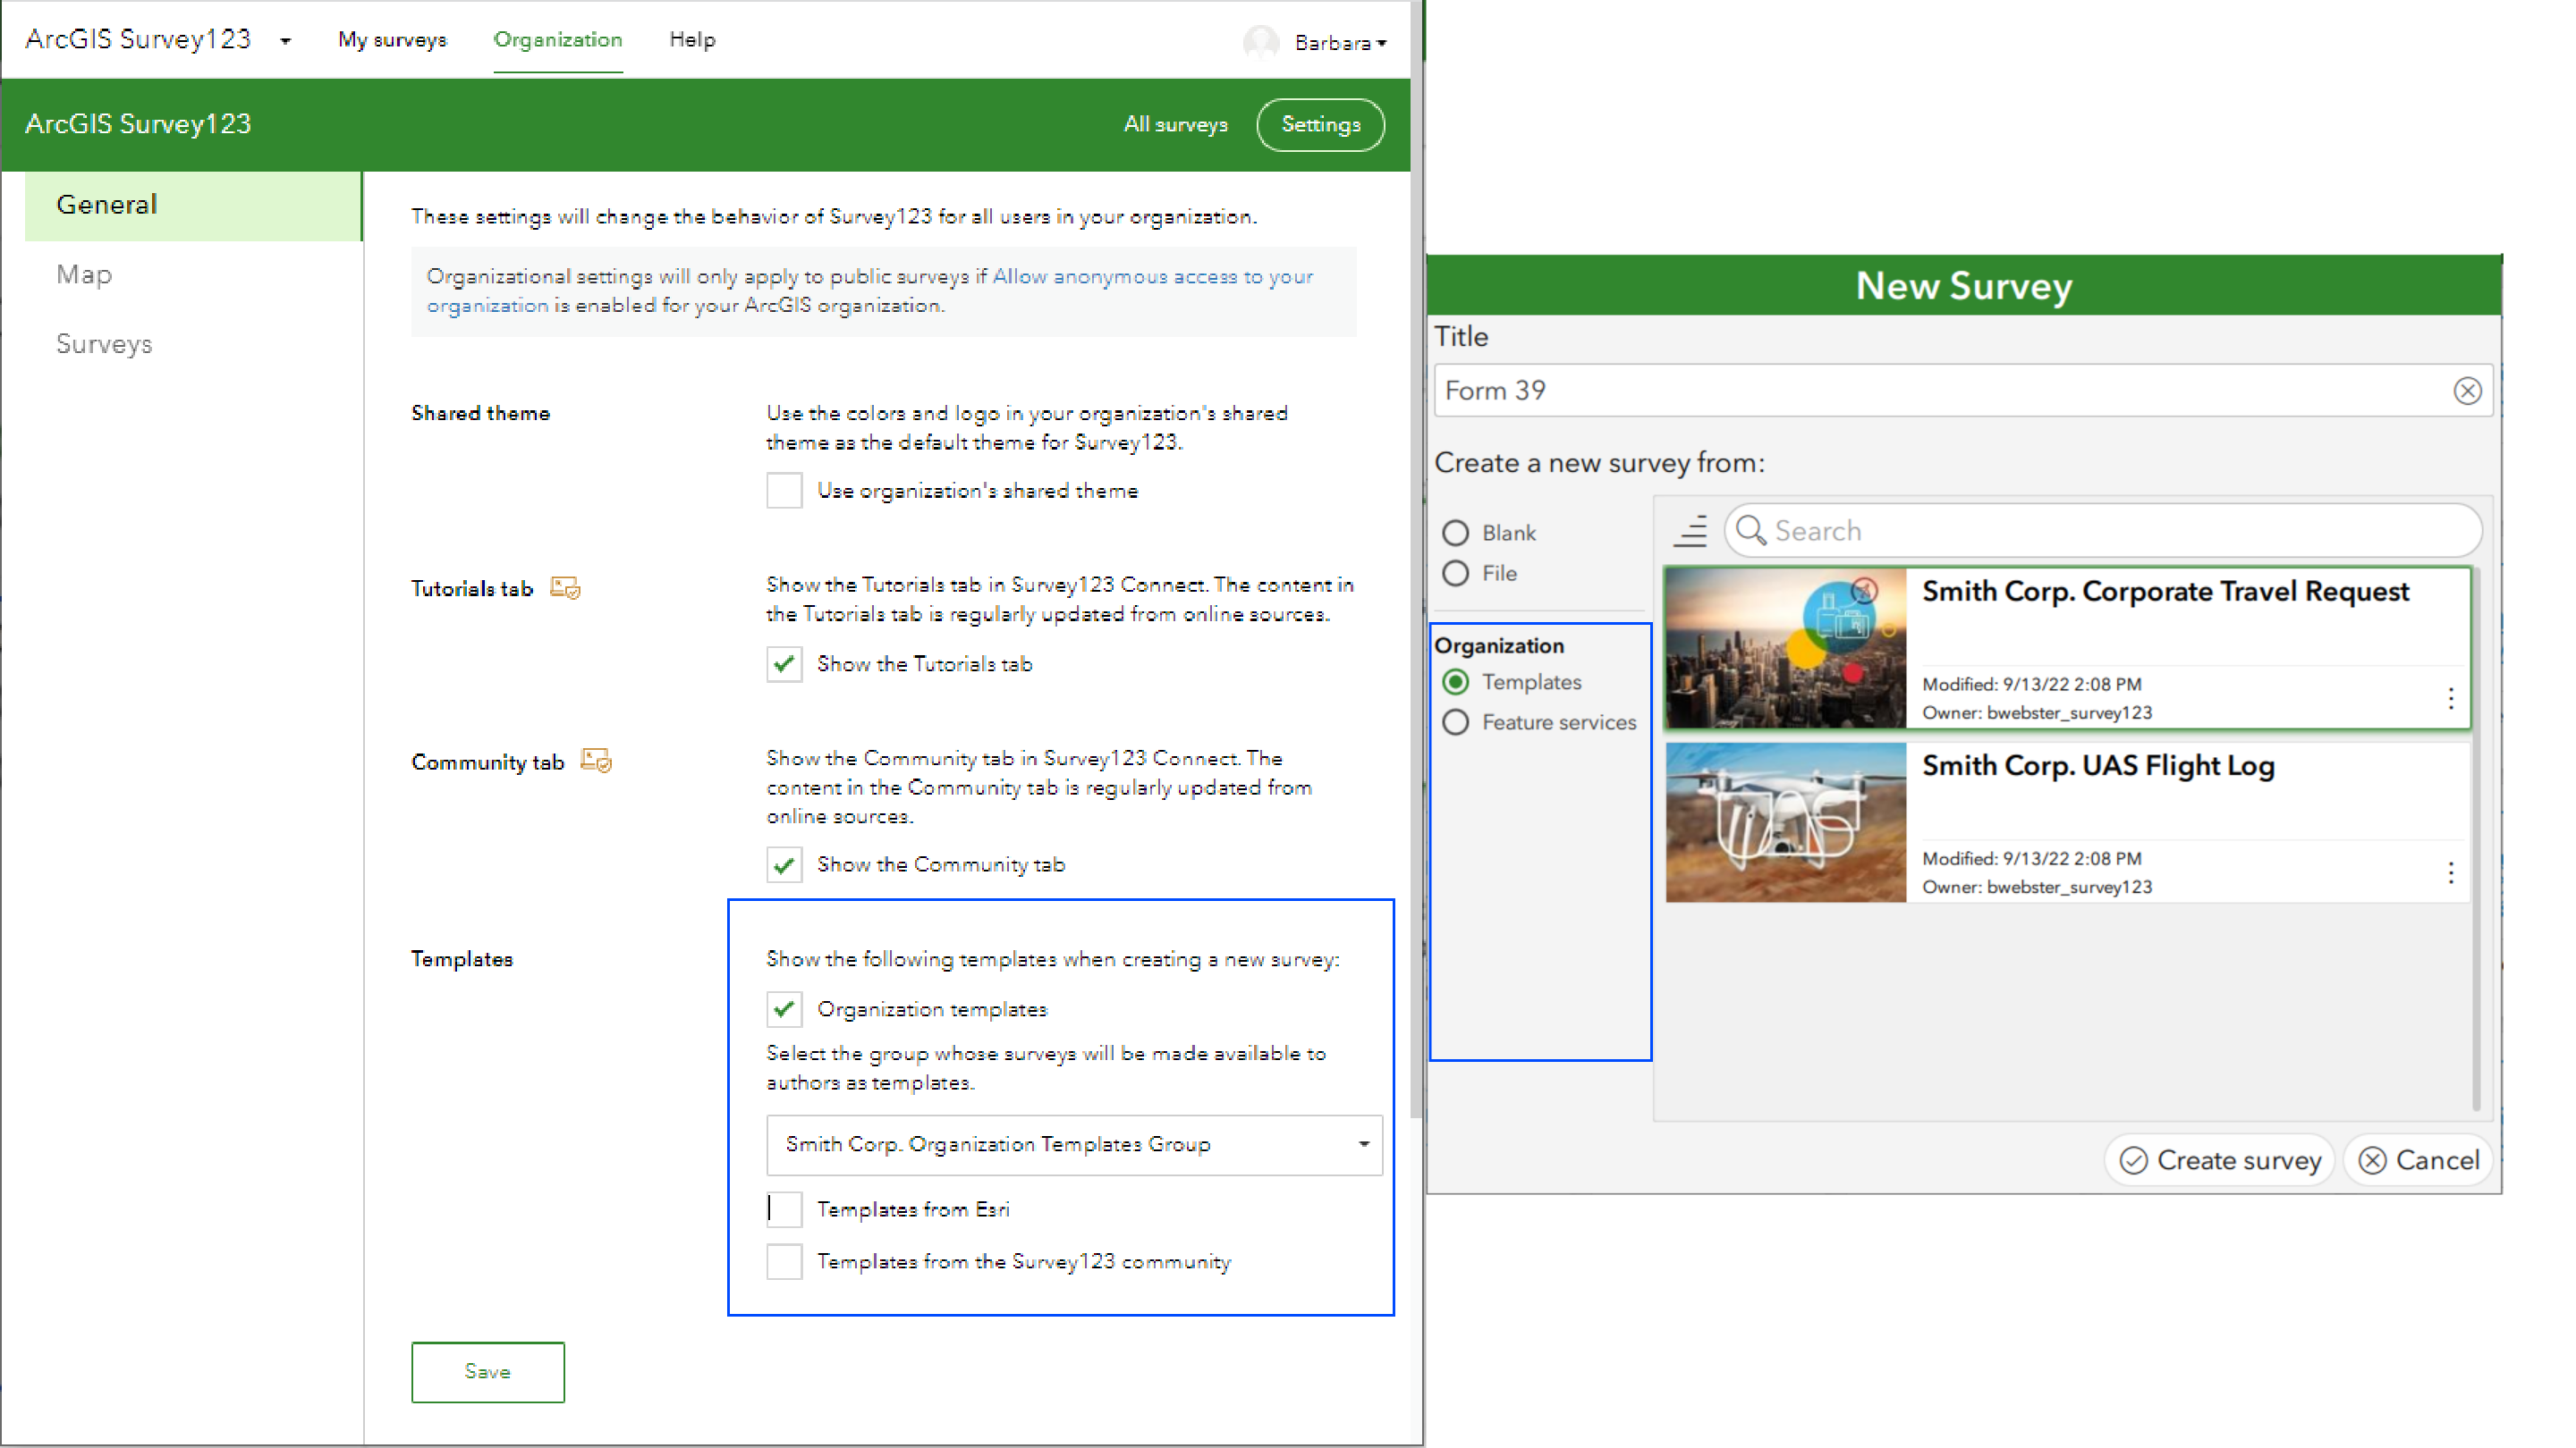Click the device icon next to Community tab
Viewport: 2576px width, 1448px height.
tap(596, 761)
